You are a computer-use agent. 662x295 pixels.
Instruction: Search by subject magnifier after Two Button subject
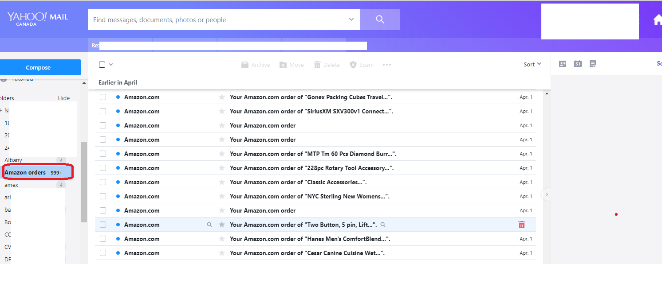coord(383,225)
